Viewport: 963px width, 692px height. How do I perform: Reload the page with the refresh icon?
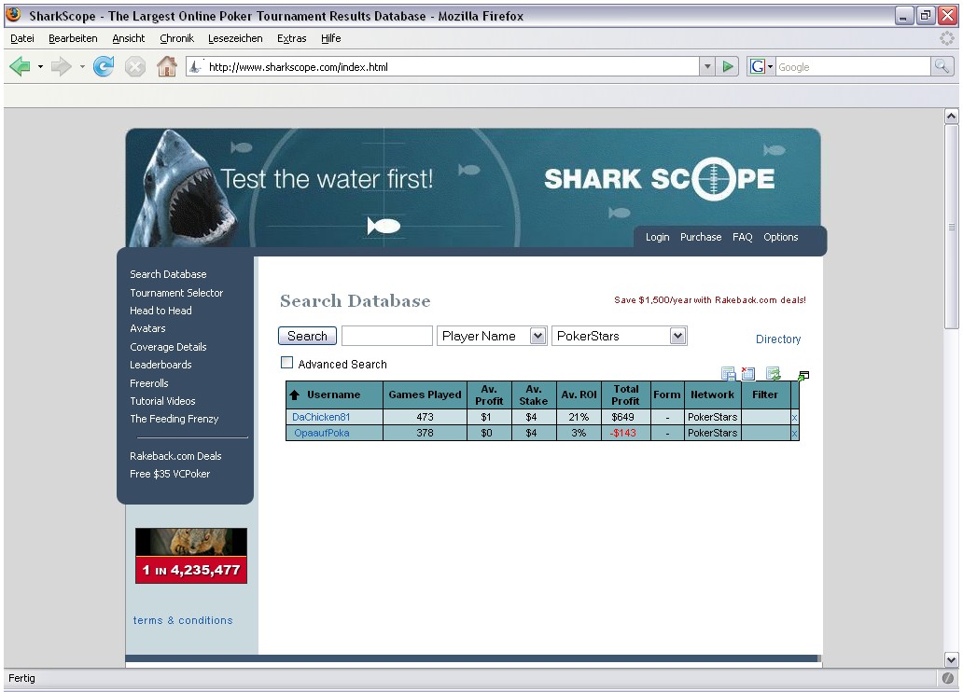104,66
